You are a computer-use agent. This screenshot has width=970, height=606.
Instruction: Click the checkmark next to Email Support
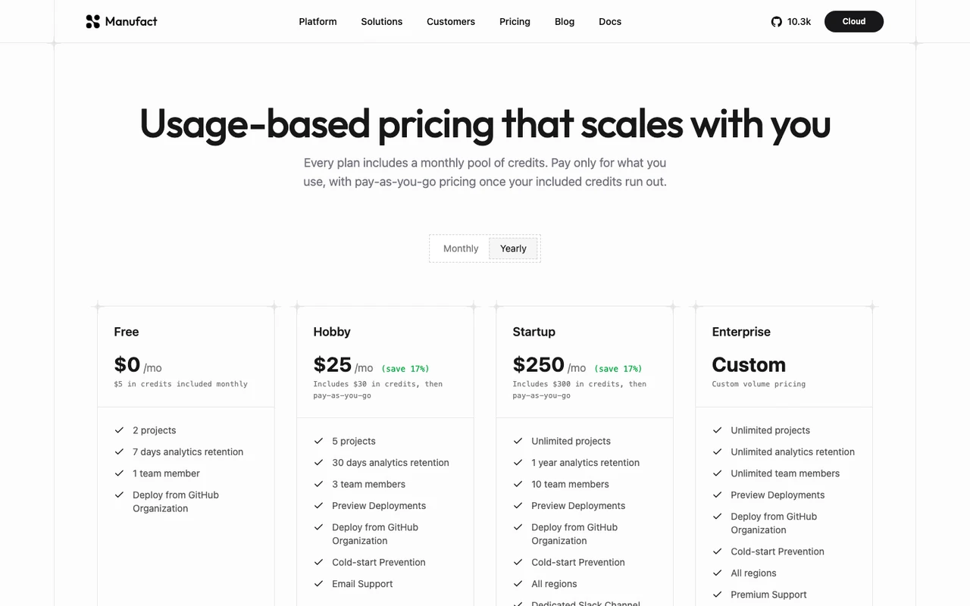click(x=318, y=584)
